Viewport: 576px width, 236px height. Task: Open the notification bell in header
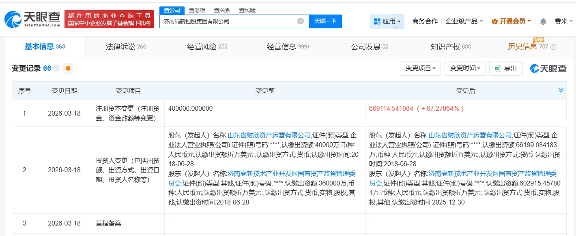click(x=543, y=21)
